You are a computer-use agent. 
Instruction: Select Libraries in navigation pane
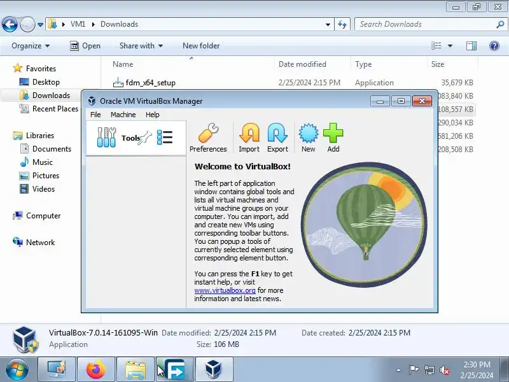pos(40,136)
